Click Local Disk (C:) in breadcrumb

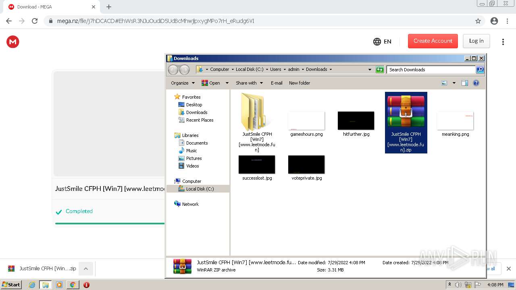click(250, 69)
